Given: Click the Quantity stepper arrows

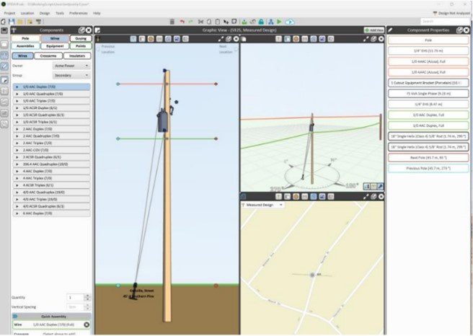Looking at the screenshot, I should click(x=88, y=297).
